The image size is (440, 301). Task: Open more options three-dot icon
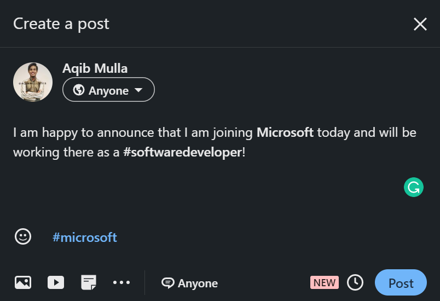(x=121, y=282)
